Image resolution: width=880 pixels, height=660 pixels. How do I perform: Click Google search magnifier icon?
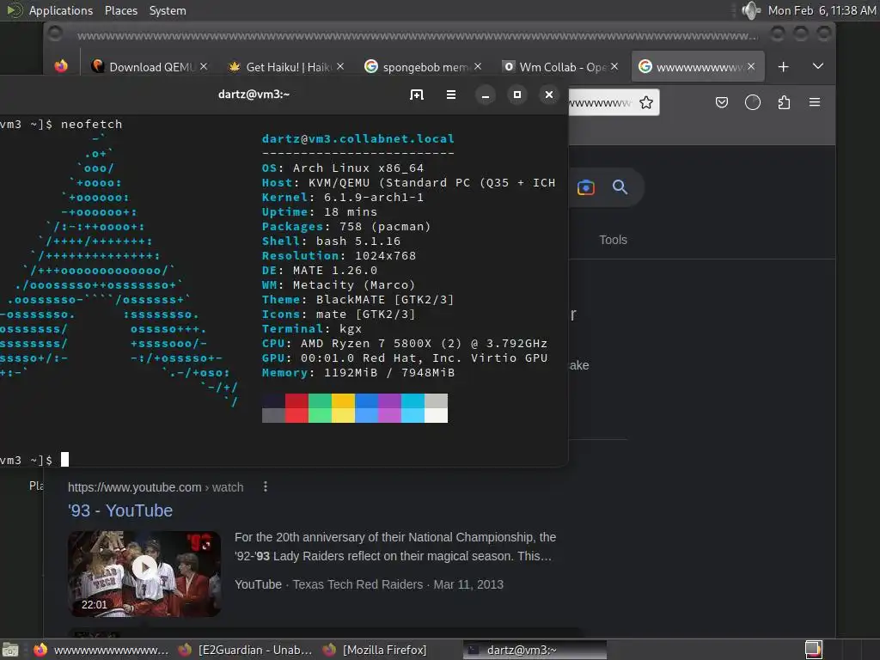point(620,187)
